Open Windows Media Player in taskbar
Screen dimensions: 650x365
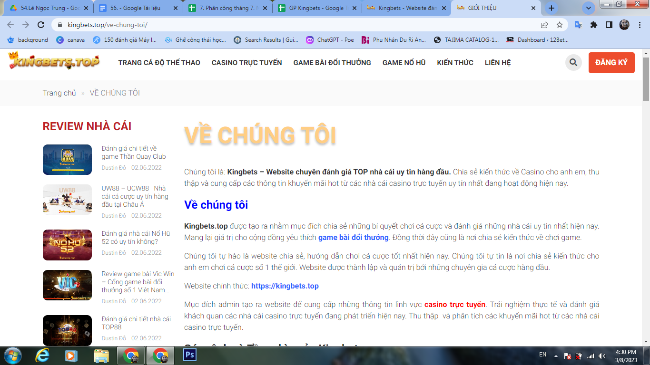(71, 355)
